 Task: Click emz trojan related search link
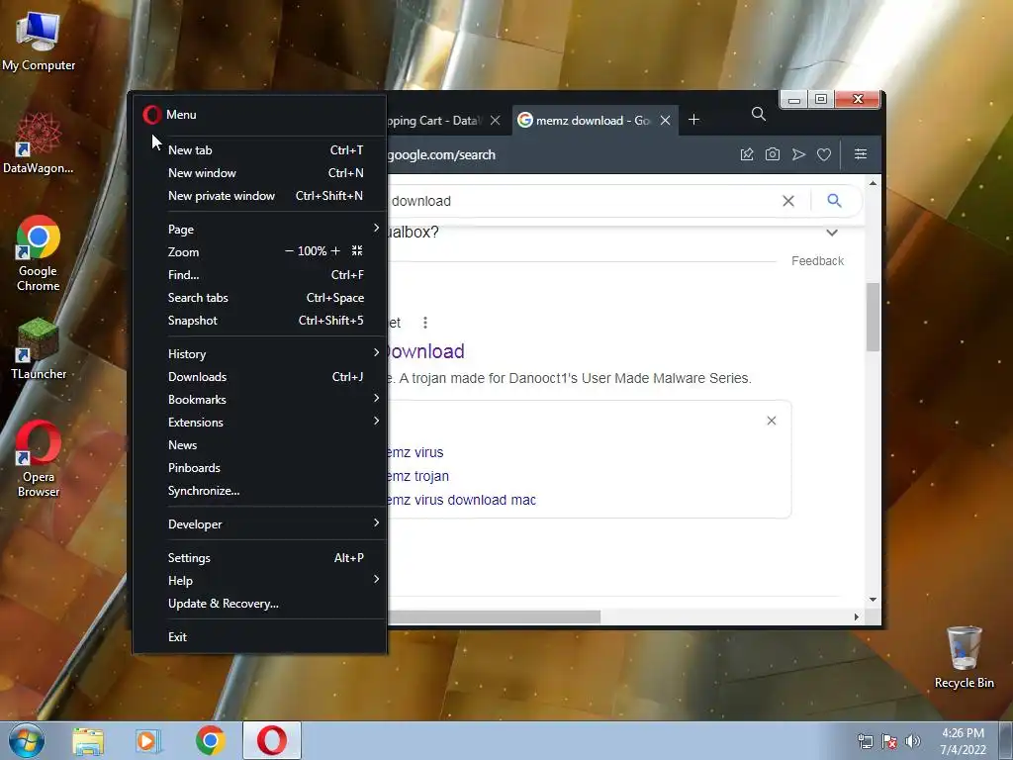418,476
